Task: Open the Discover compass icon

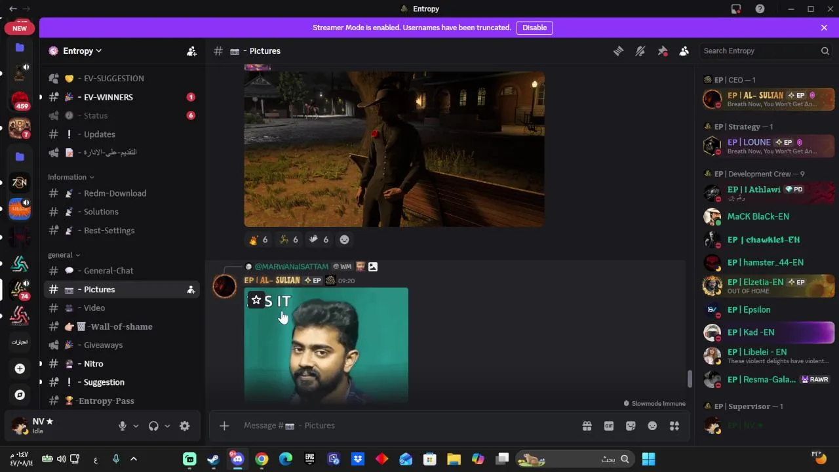Action: [x=20, y=395]
